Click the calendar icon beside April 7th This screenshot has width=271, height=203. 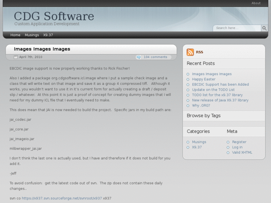tap(16, 57)
